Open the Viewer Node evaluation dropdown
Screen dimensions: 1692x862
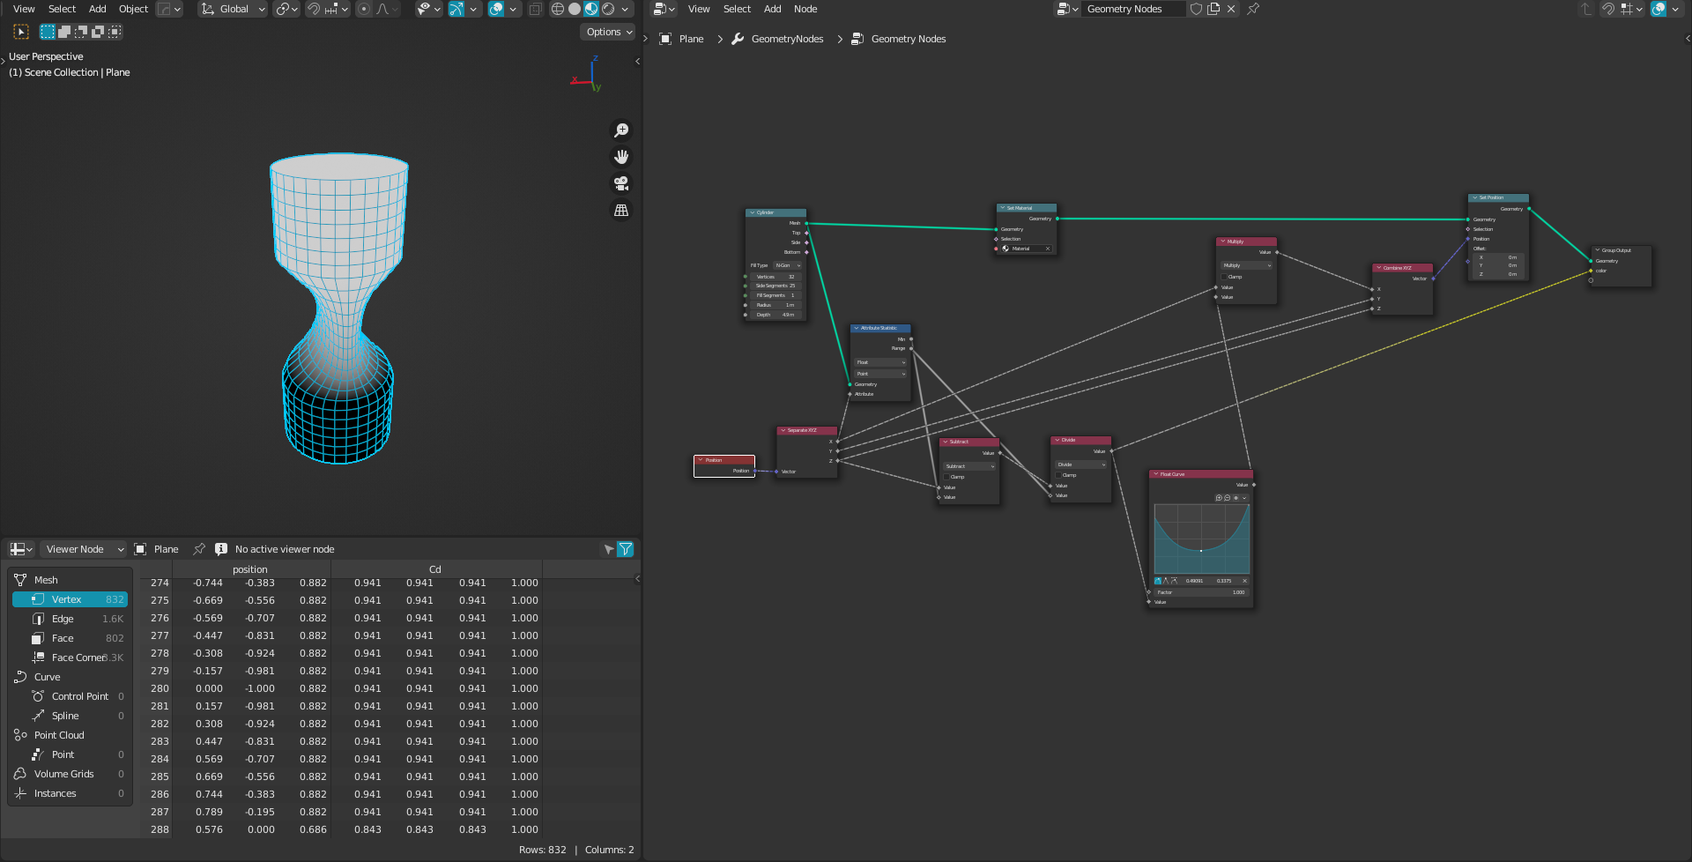[84, 549]
